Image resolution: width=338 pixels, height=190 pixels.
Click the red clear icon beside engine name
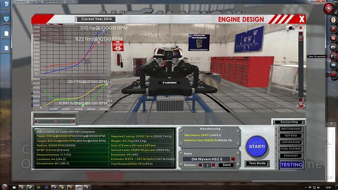tap(233, 159)
